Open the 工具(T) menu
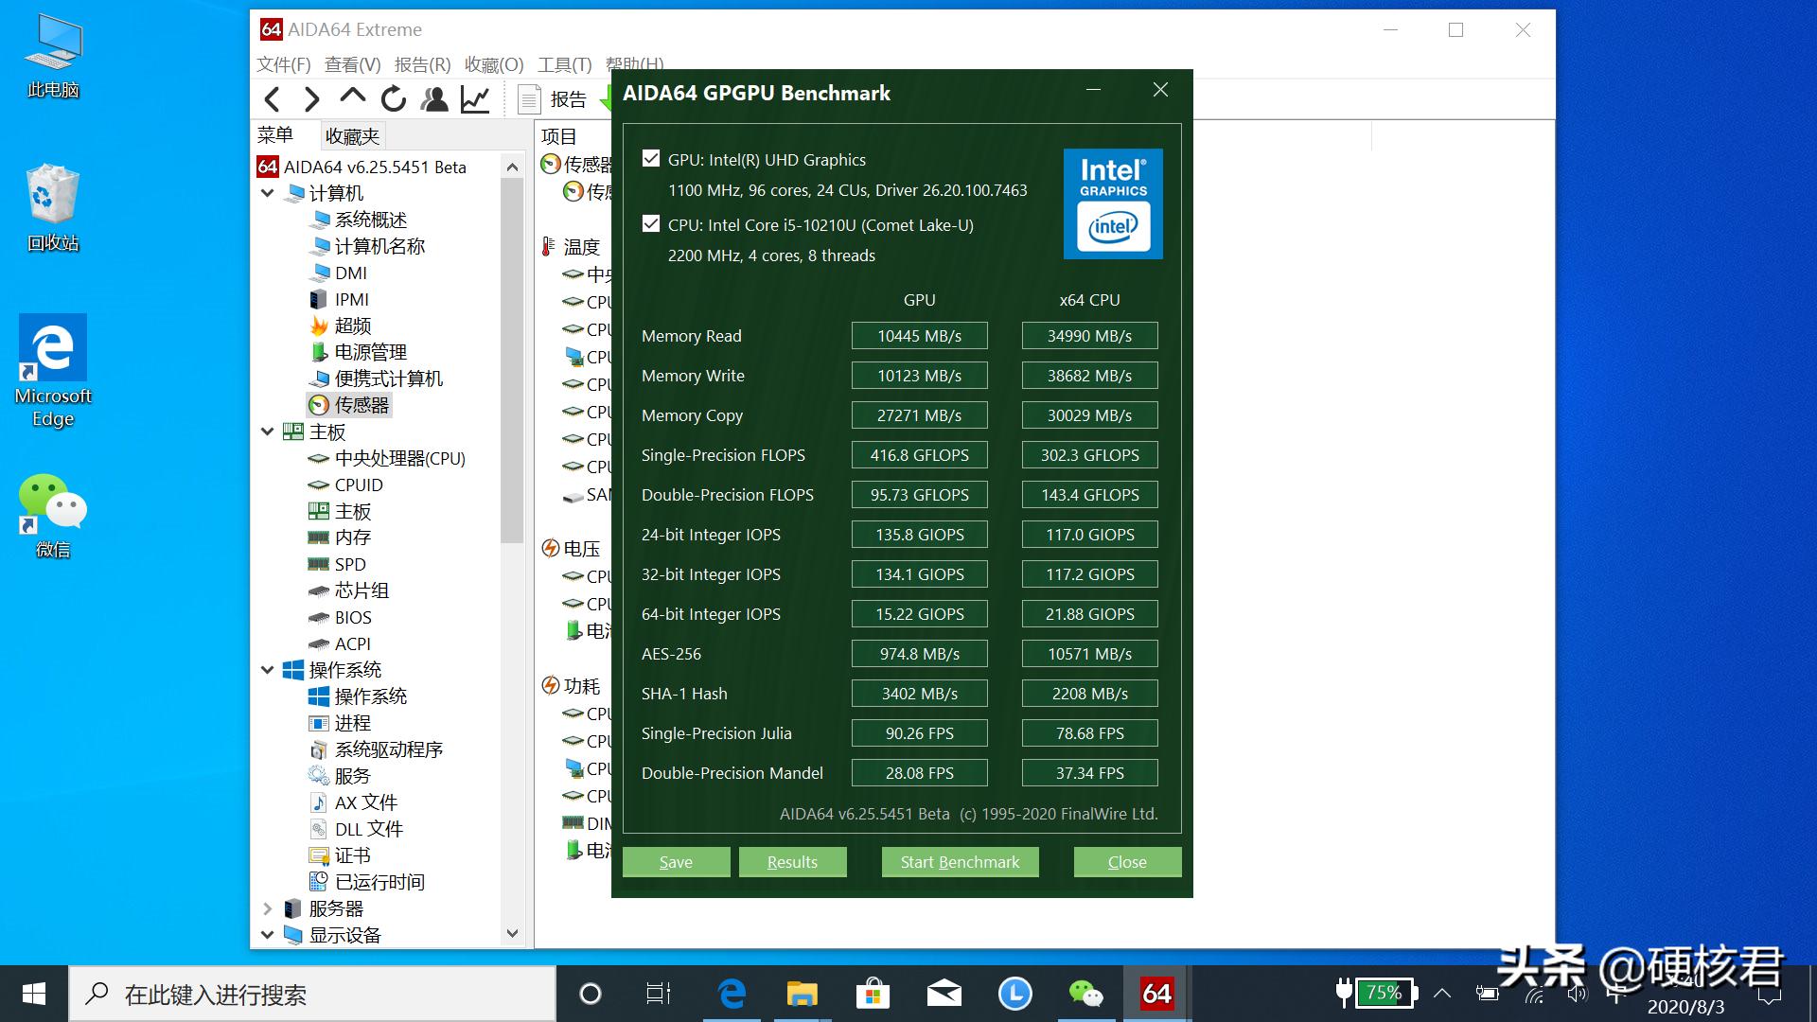 [x=564, y=64]
